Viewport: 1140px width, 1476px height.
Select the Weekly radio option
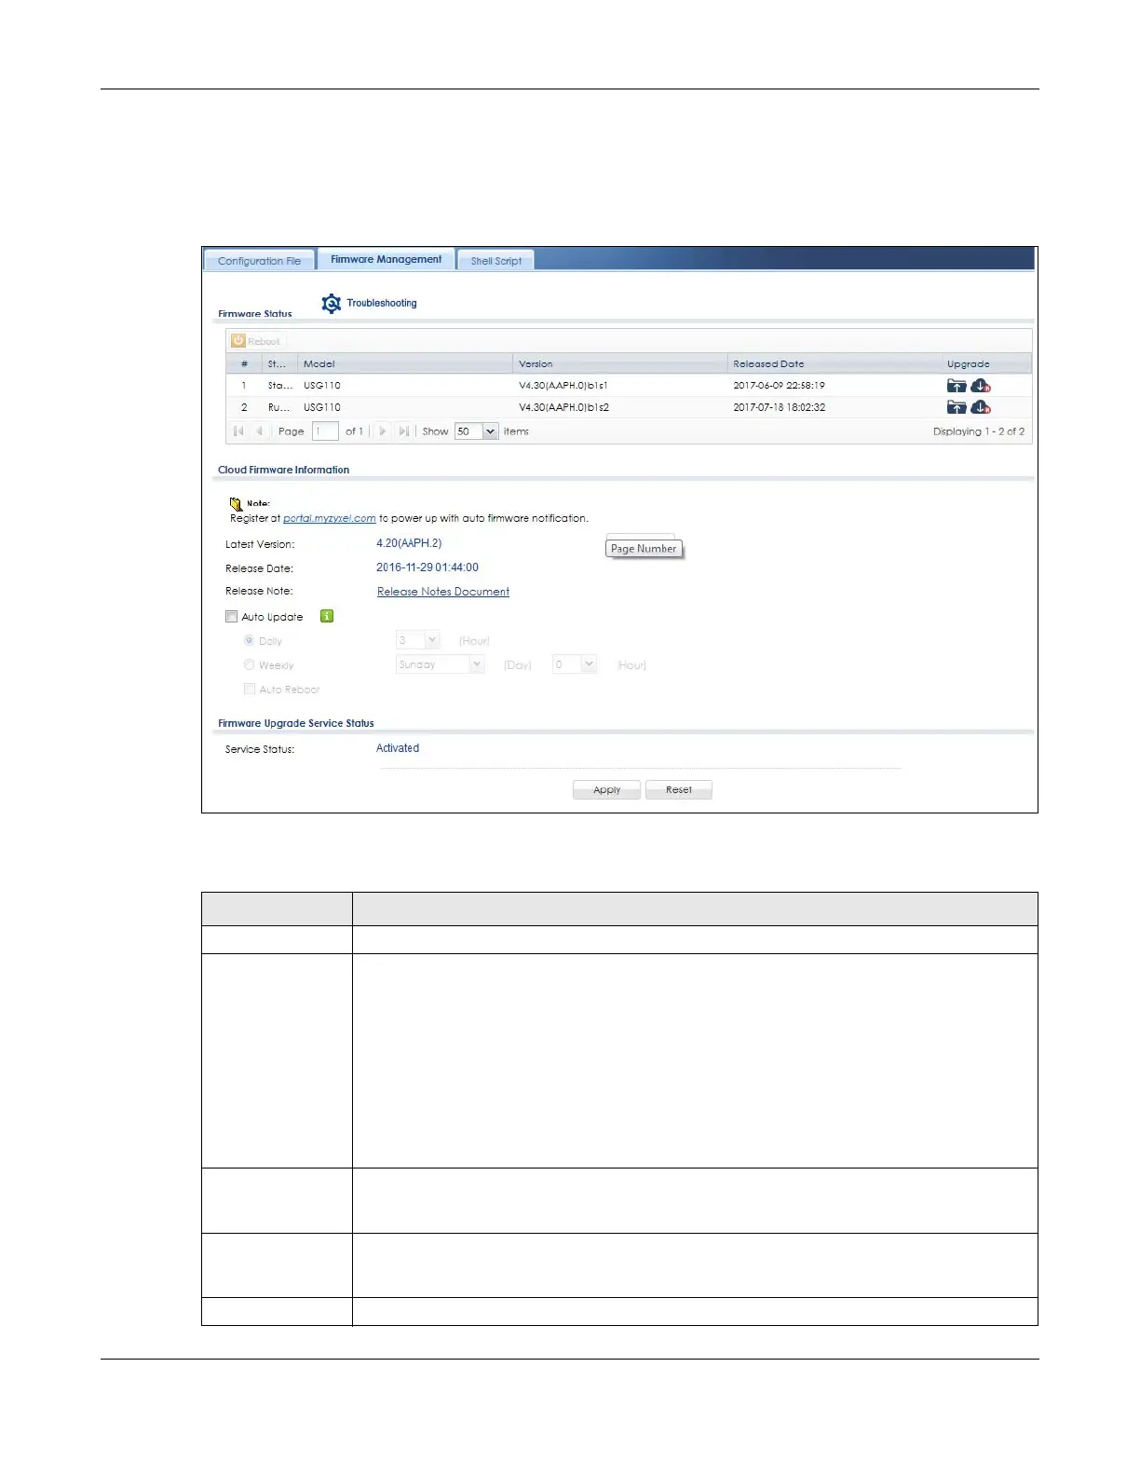pos(249,665)
